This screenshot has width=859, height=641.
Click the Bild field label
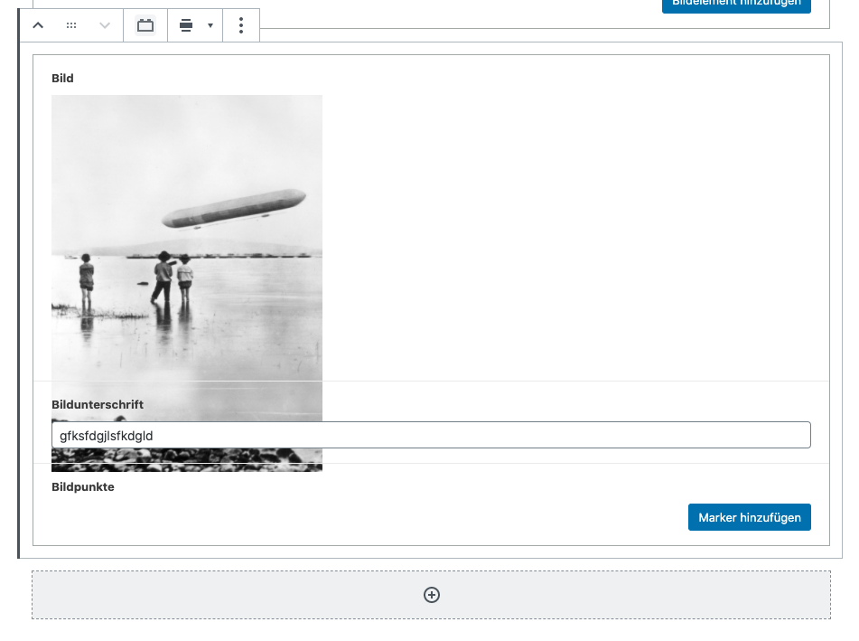(62, 79)
